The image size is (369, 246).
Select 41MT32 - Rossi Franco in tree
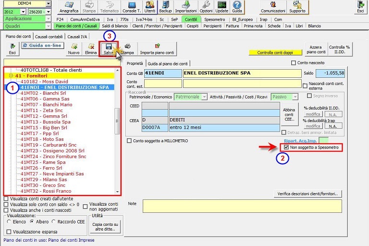click(x=46, y=191)
